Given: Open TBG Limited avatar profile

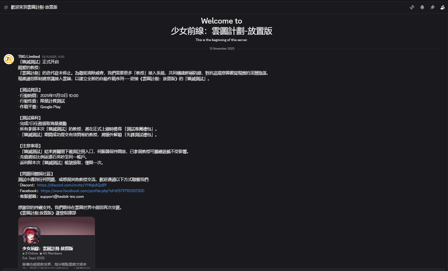Looking at the screenshot, I should click(x=9, y=59).
